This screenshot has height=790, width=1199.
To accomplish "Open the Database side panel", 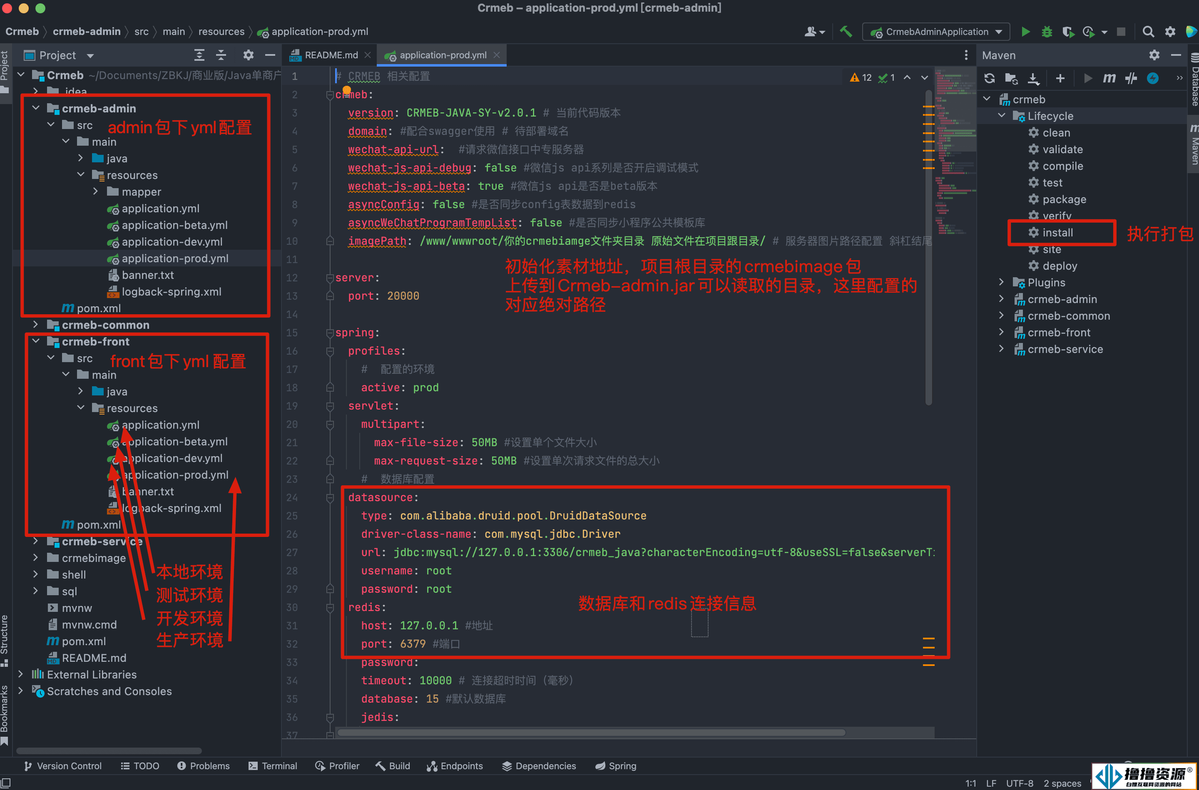I will [x=1194, y=79].
